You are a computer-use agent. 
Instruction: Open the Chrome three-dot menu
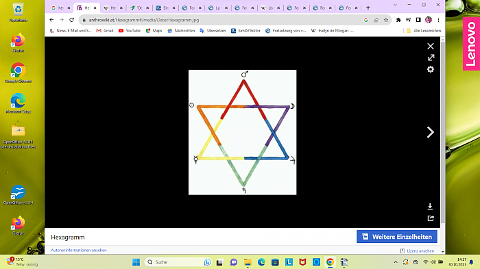pos(438,20)
